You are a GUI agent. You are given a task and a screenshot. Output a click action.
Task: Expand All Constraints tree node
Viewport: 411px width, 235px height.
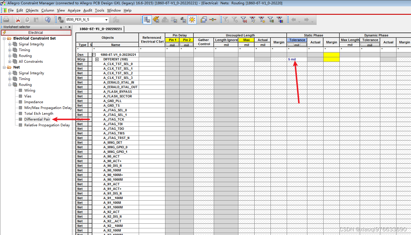pos(10,62)
